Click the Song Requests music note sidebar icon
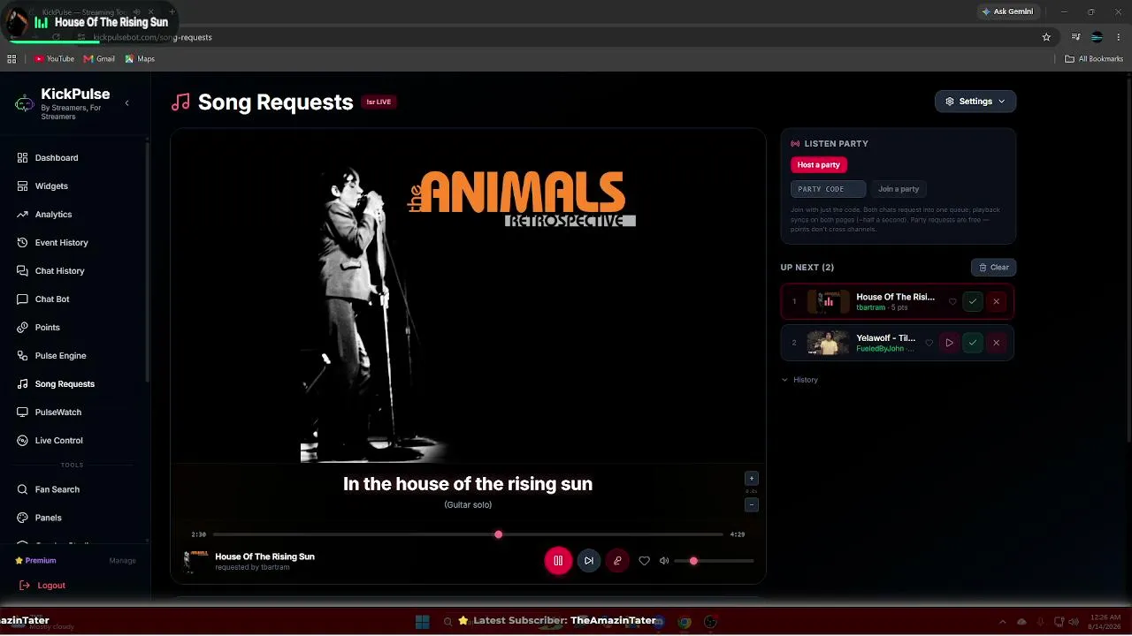The image size is (1132, 636). [x=23, y=384]
